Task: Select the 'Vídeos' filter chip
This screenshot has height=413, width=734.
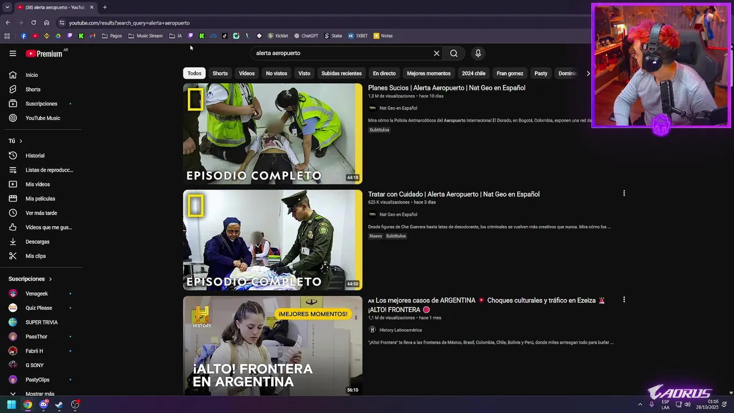Action: point(247,73)
